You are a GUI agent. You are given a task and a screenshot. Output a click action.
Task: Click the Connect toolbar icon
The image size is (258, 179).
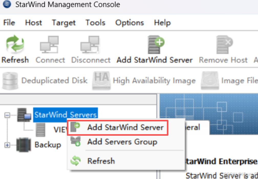[x=49, y=44]
